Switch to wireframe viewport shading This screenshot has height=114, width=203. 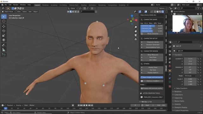click(155, 12)
